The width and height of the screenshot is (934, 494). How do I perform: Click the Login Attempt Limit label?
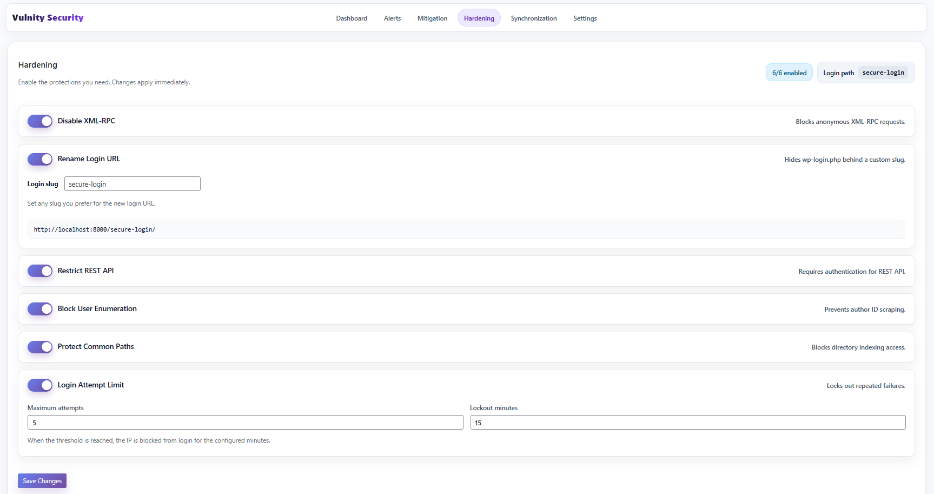[x=91, y=385]
